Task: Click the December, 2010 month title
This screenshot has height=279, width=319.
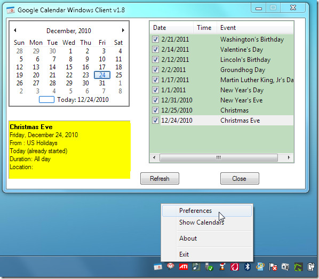Action: tap(69, 31)
